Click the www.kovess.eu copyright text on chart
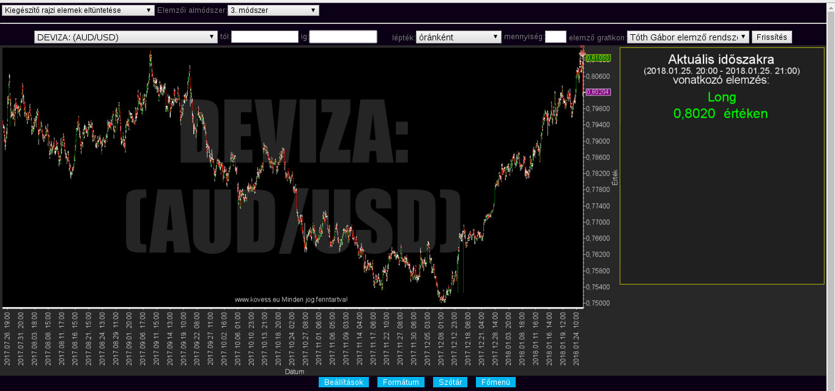The image size is (835, 391). [x=291, y=300]
